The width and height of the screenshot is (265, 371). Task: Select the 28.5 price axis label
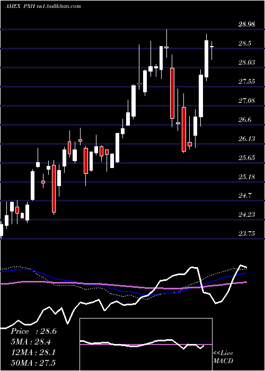coord(245,43)
